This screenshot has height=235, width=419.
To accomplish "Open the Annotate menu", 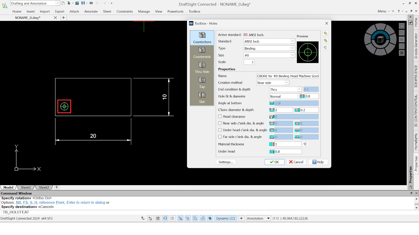I will pyautogui.click(x=91, y=11).
